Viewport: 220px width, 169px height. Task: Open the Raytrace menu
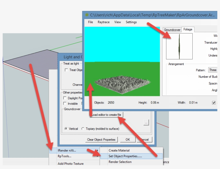click(x=103, y=22)
